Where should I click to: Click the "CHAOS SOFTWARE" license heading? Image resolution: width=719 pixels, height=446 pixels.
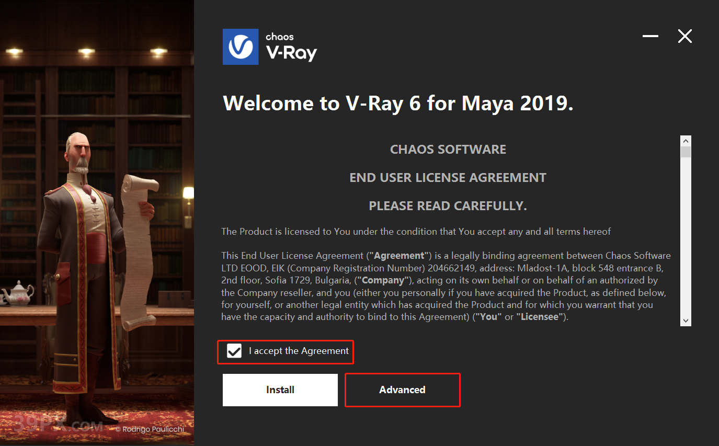[x=448, y=150]
